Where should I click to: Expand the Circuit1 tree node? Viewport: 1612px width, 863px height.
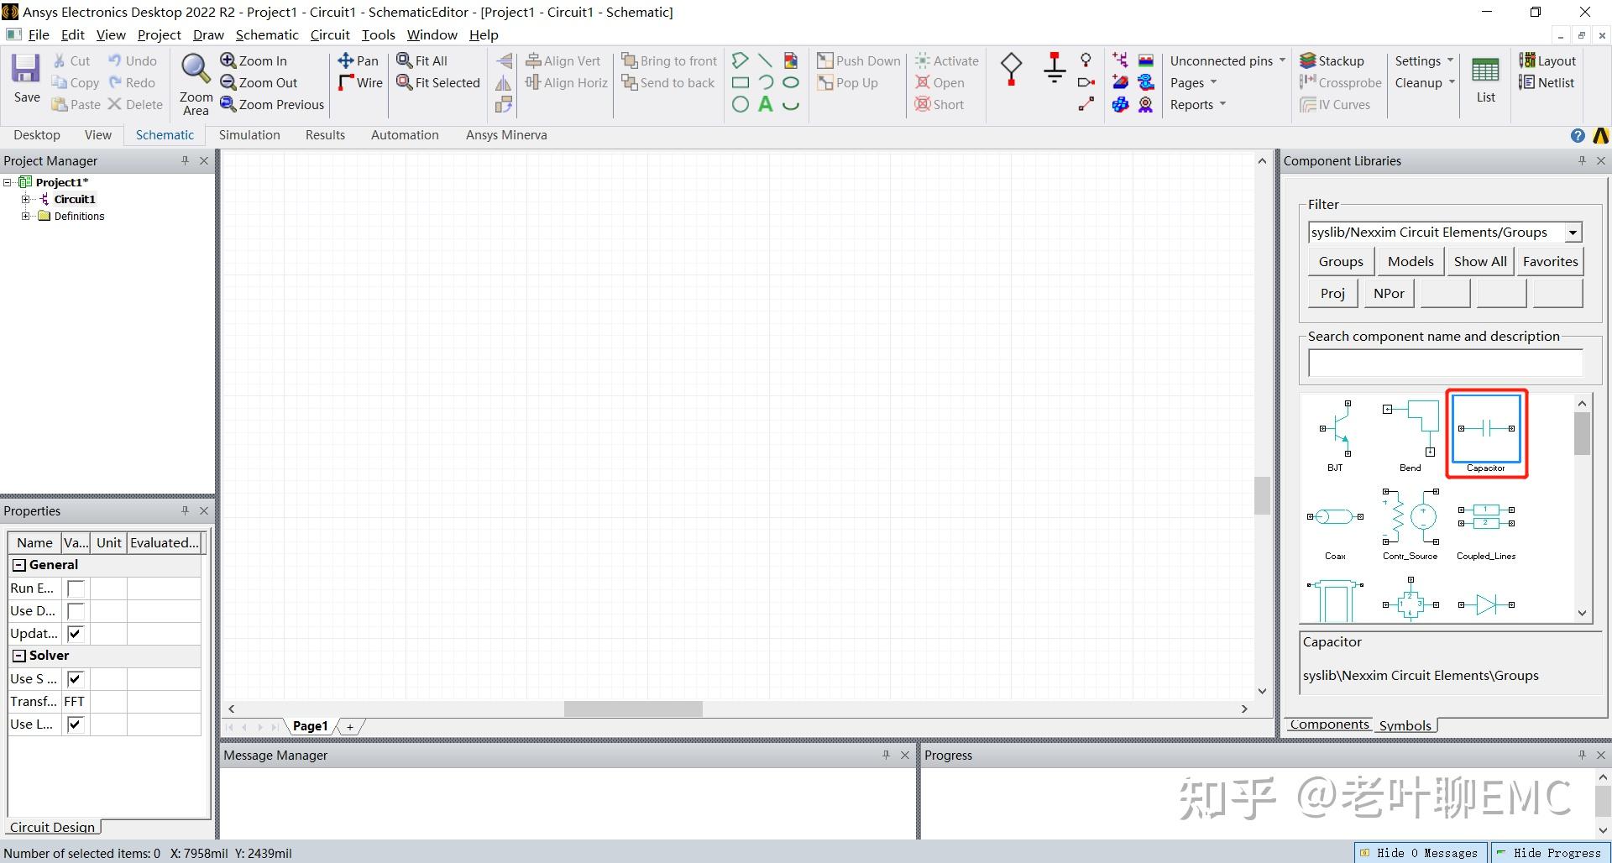26,199
